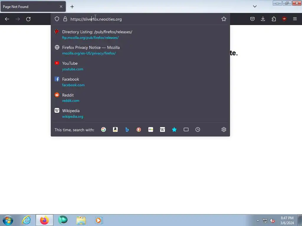The height and width of the screenshot is (226, 302).
Task: Search in open Tabs icon
Action: point(186,129)
